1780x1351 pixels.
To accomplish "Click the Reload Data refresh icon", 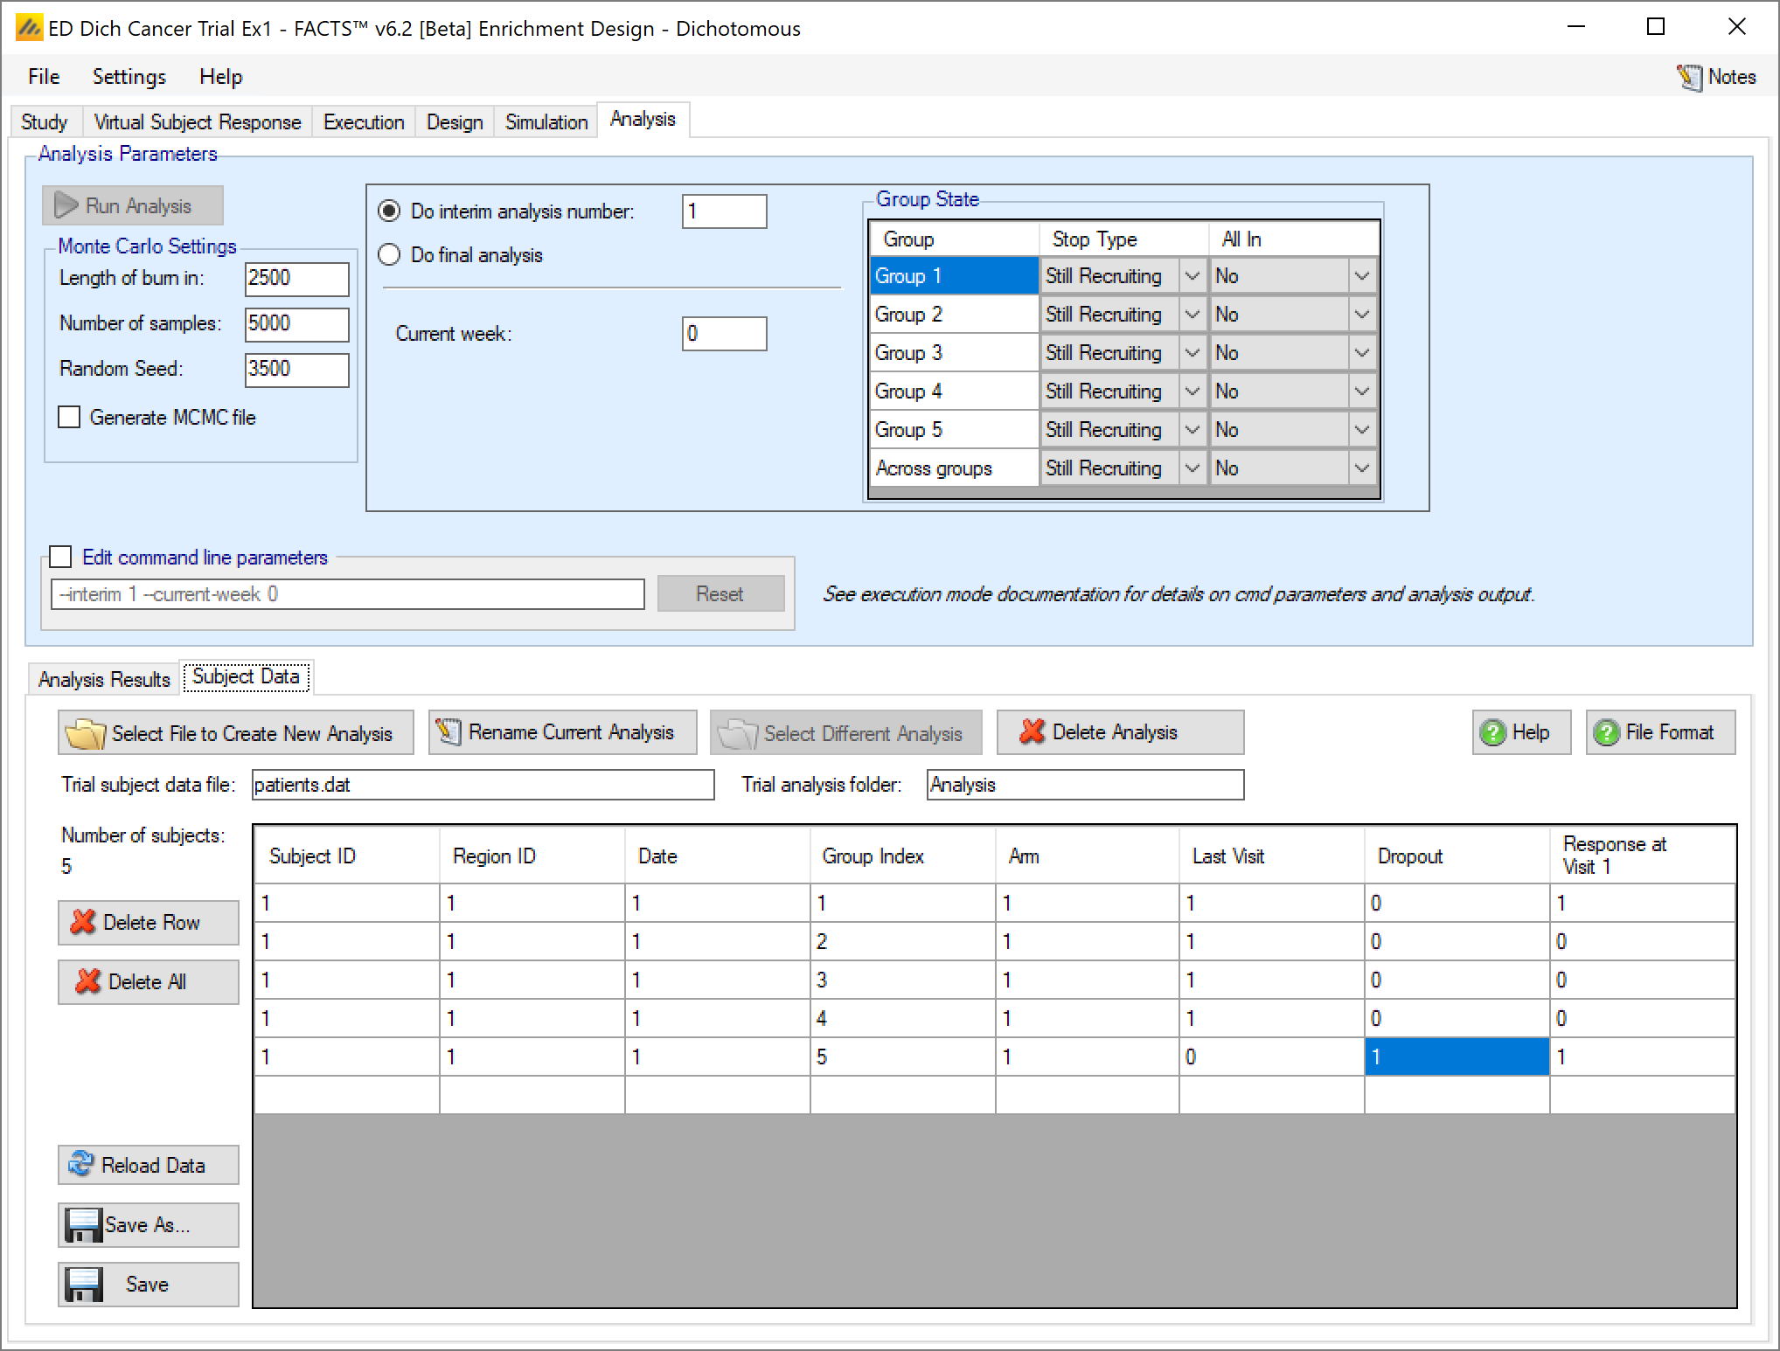I will tap(80, 1164).
